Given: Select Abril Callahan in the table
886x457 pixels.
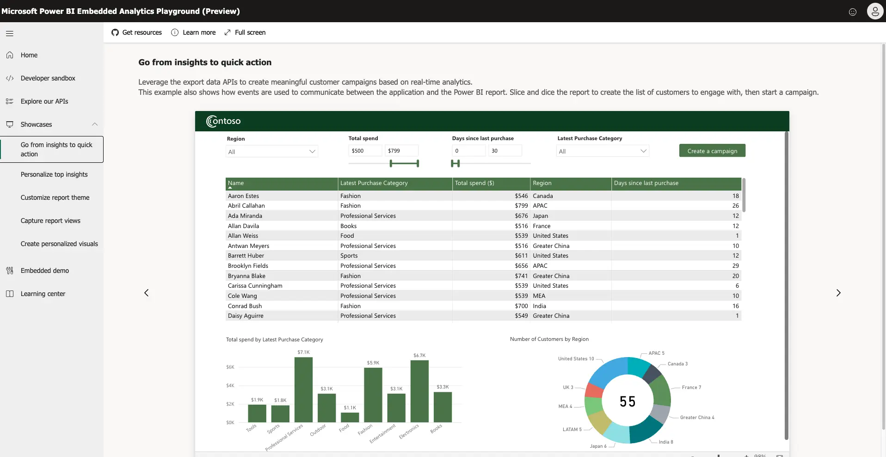Looking at the screenshot, I should click(246, 206).
